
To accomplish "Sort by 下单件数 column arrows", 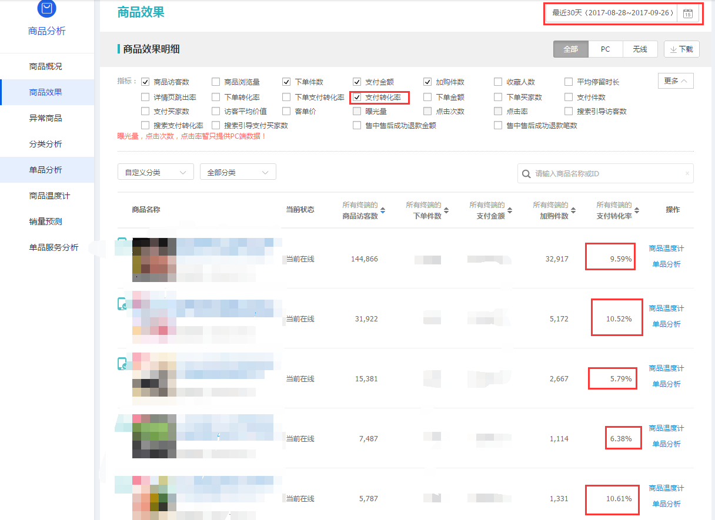I will click(x=446, y=210).
